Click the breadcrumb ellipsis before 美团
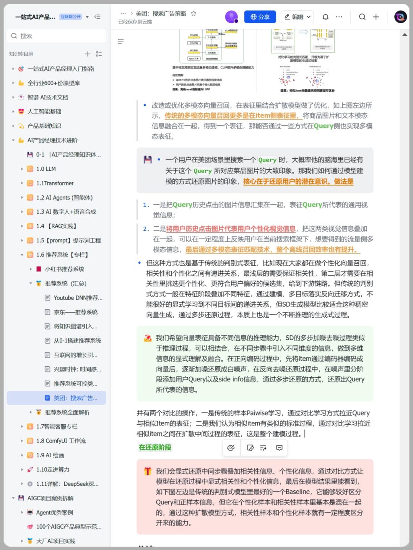Screen dimensions: 413x550 pyautogui.click(x=123, y=13)
